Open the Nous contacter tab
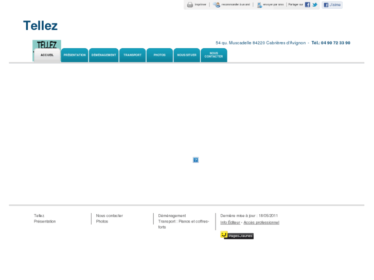Screen dimensions: 374x280 coord(213,55)
